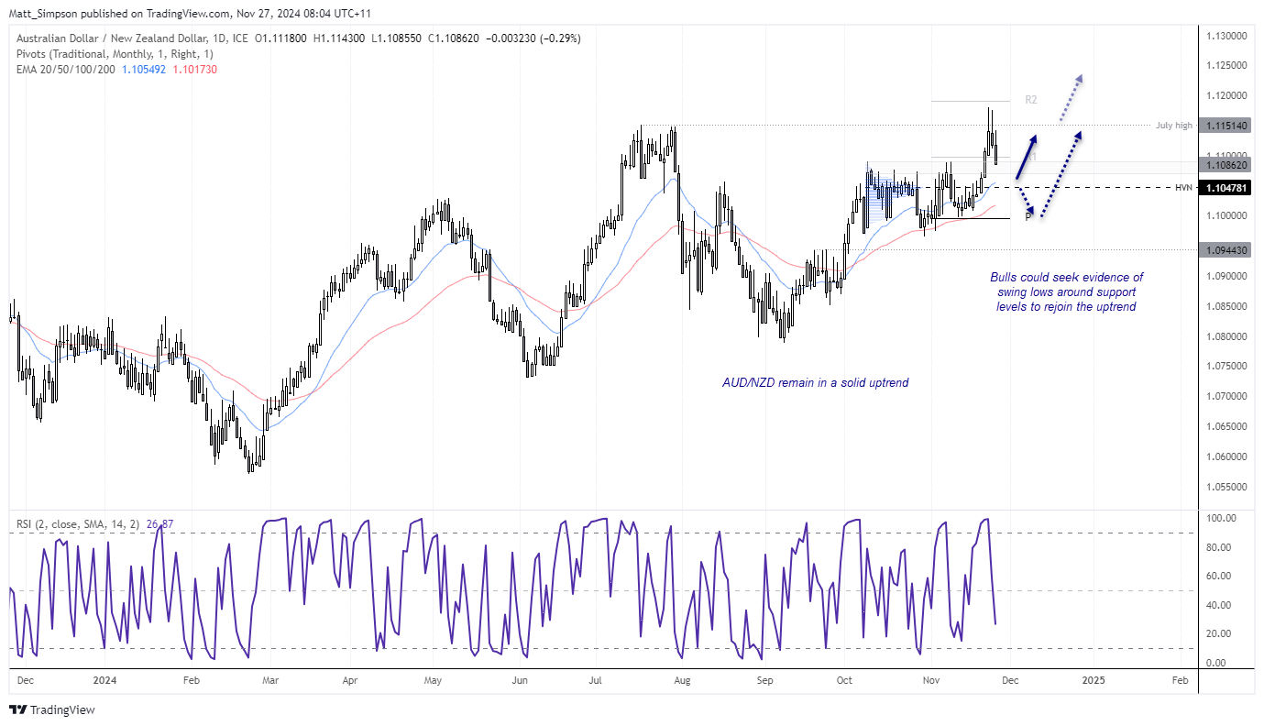The image size is (1264, 726).
Task: Select the EMA 20/50/100/200 indicator legend
Action: click(x=66, y=70)
